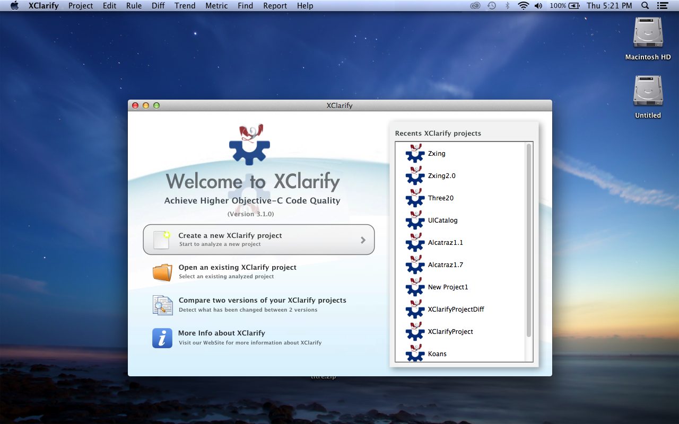679x424 pixels.
Task: Open the Project menu
Action: (x=81, y=6)
